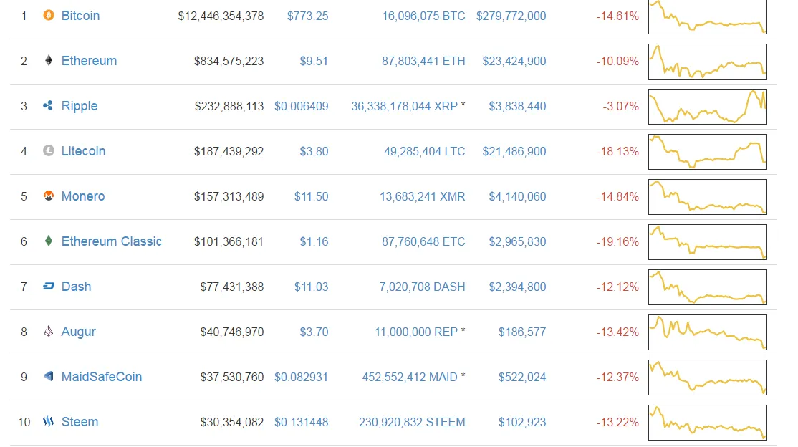Open the MaidSafeCoin name link

pos(101,377)
